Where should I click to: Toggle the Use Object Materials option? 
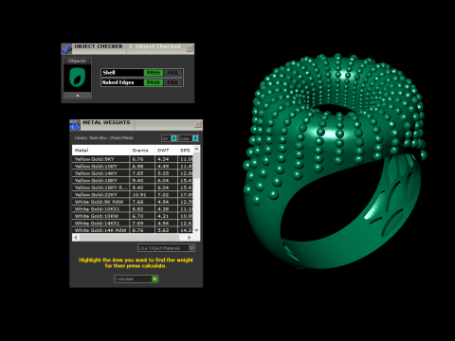[167, 248]
